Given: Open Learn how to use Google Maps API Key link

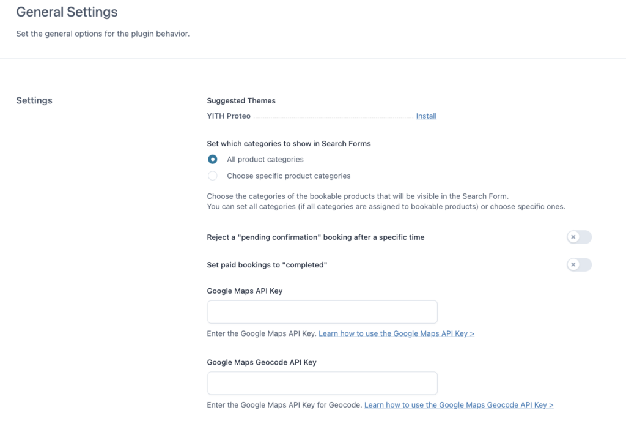Looking at the screenshot, I should (x=396, y=333).
